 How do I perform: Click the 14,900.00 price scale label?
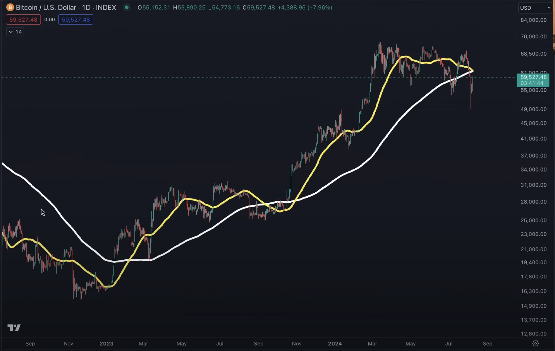coord(534,306)
